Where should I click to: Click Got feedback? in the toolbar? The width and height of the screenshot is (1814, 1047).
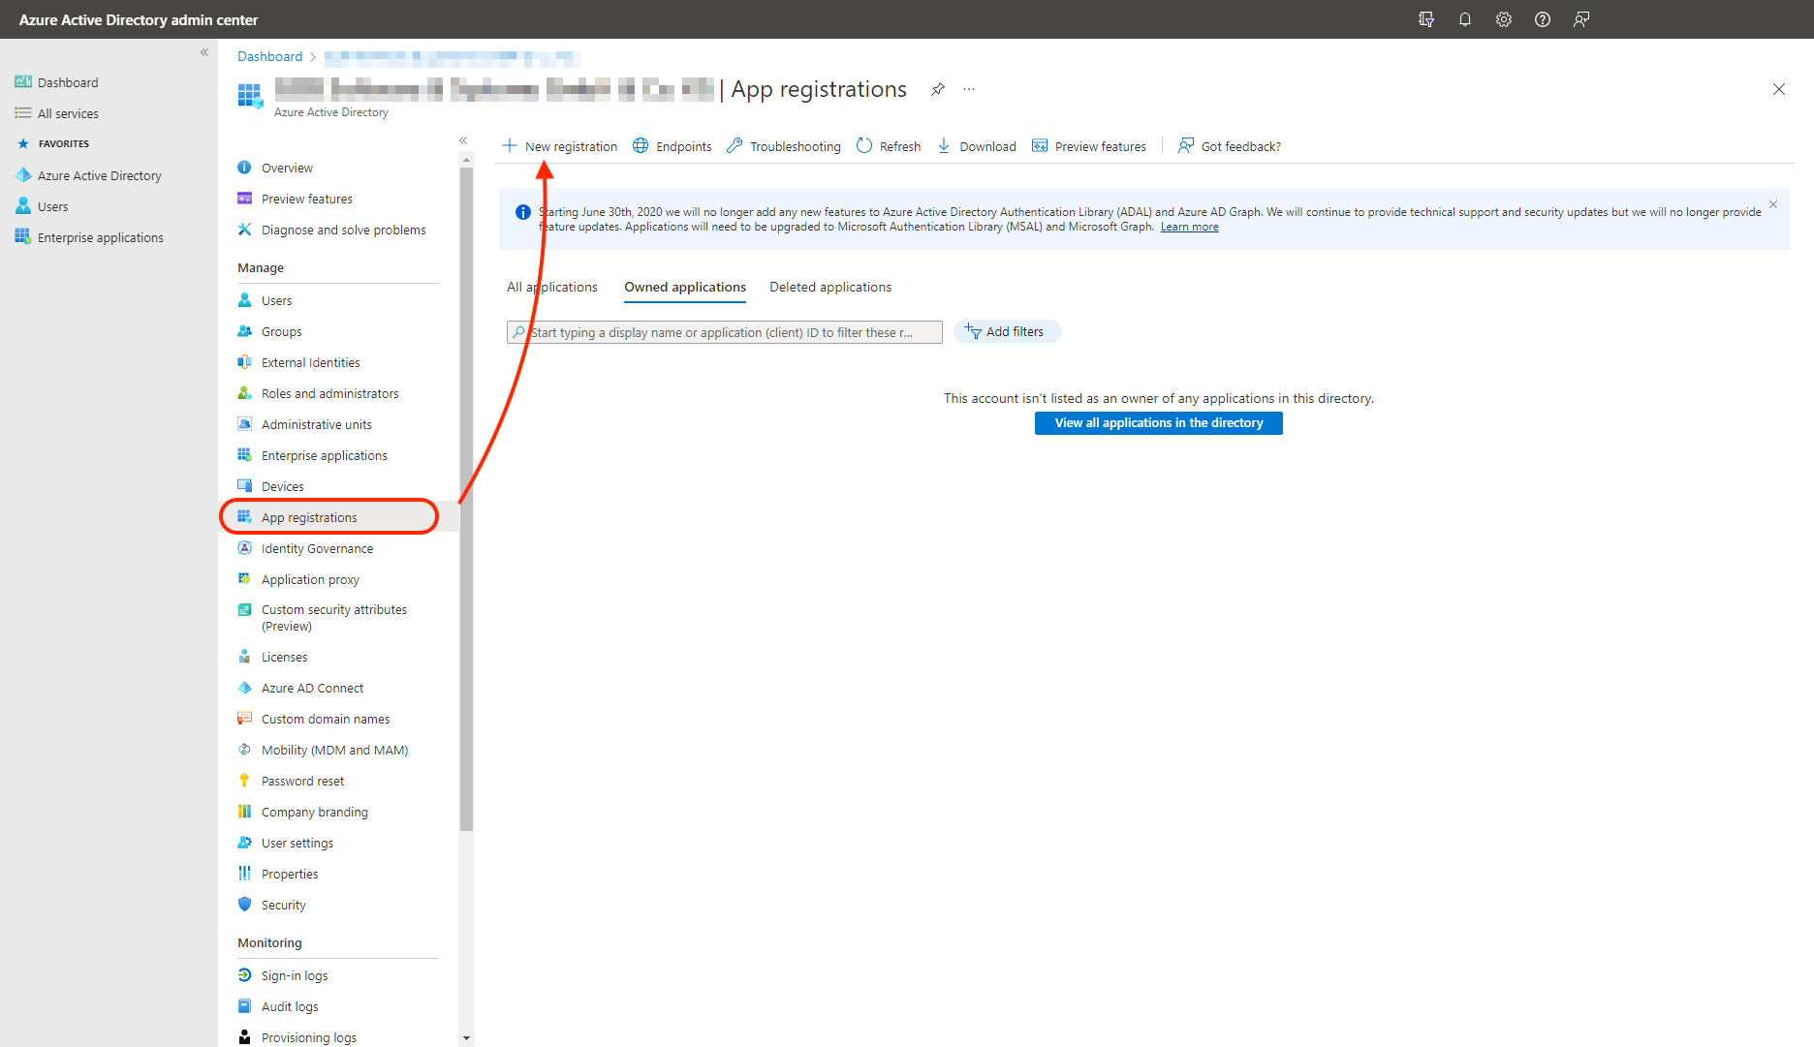point(1229,146)
